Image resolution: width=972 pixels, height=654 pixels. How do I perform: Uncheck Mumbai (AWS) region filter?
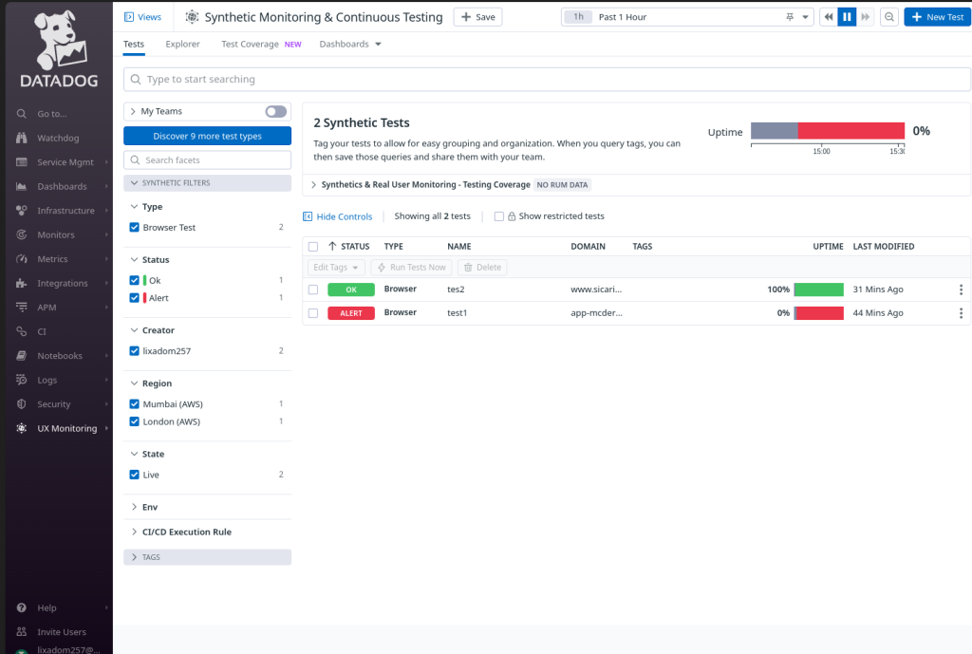134,404
